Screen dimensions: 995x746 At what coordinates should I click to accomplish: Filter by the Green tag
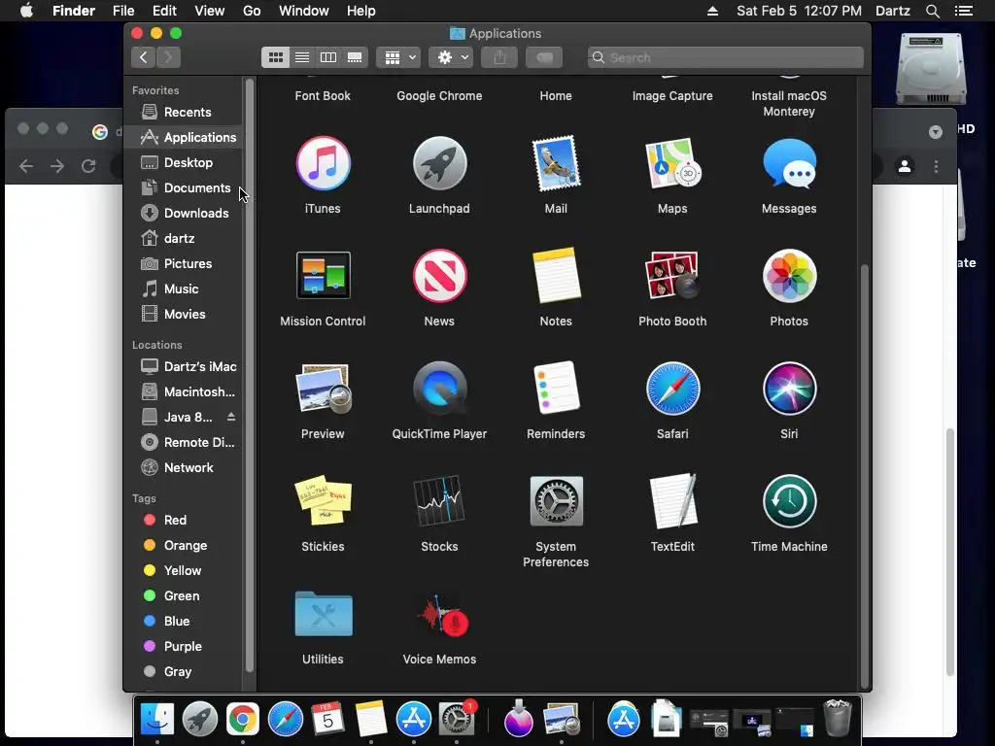[x=184, y=596]
